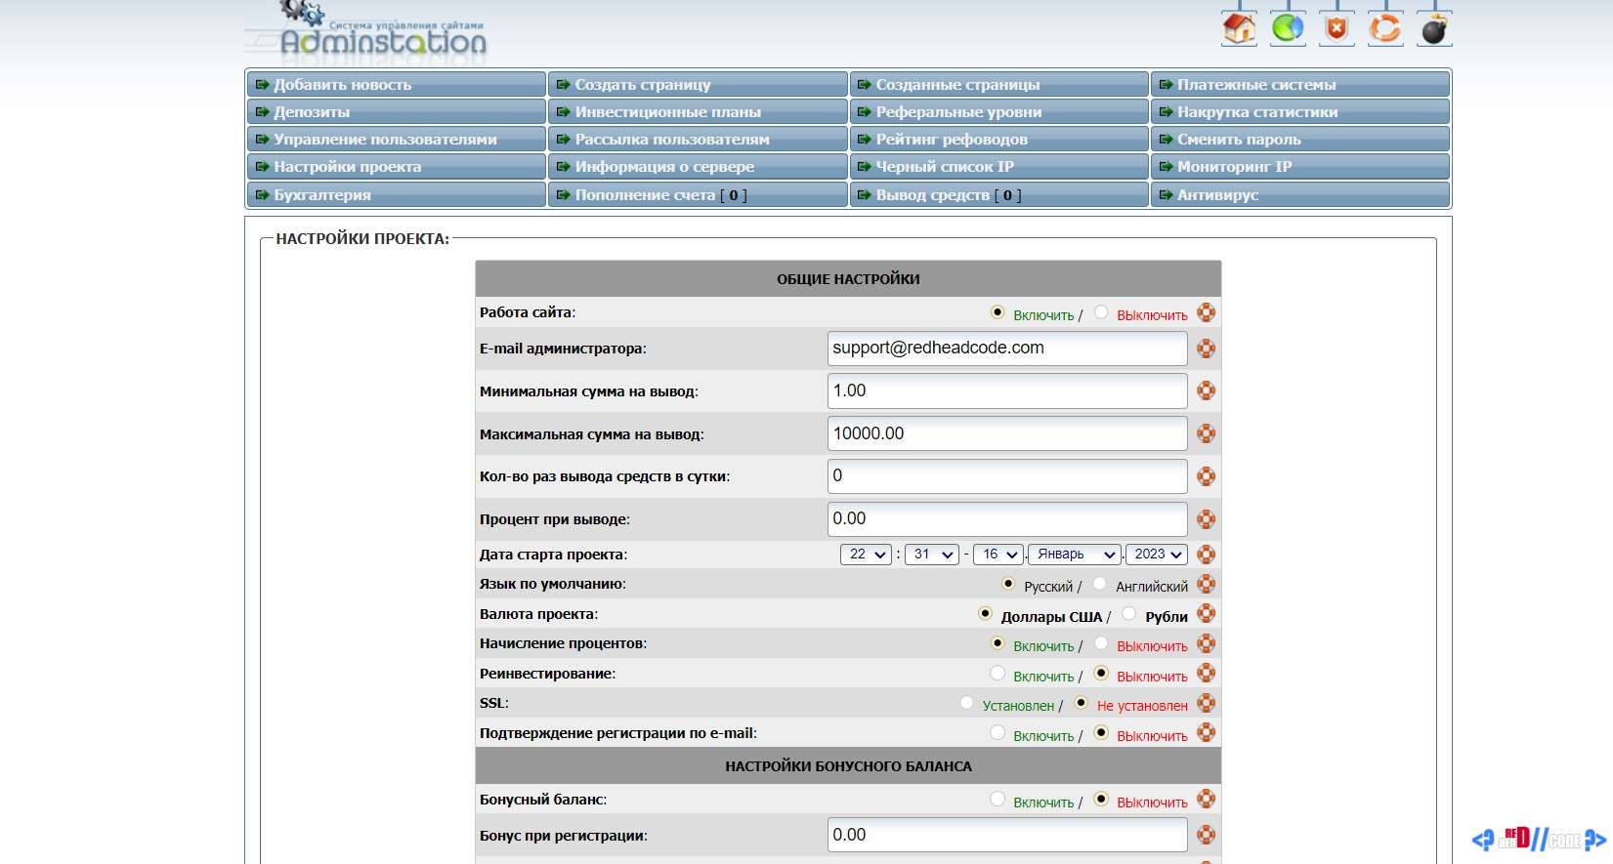Click help lifebuoy next to Работа сайта

click(1207, 312)
